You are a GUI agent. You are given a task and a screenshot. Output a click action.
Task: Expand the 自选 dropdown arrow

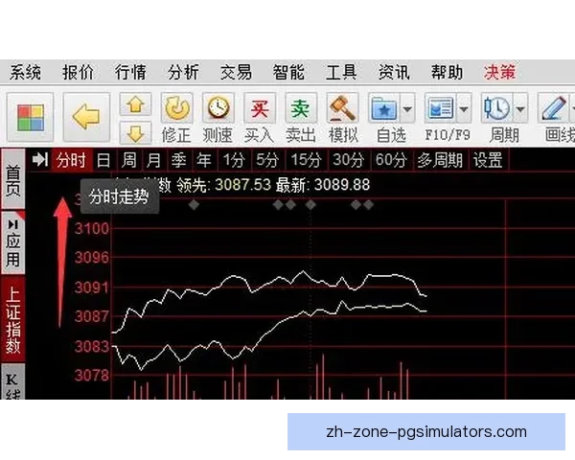[x=407, y=108]
